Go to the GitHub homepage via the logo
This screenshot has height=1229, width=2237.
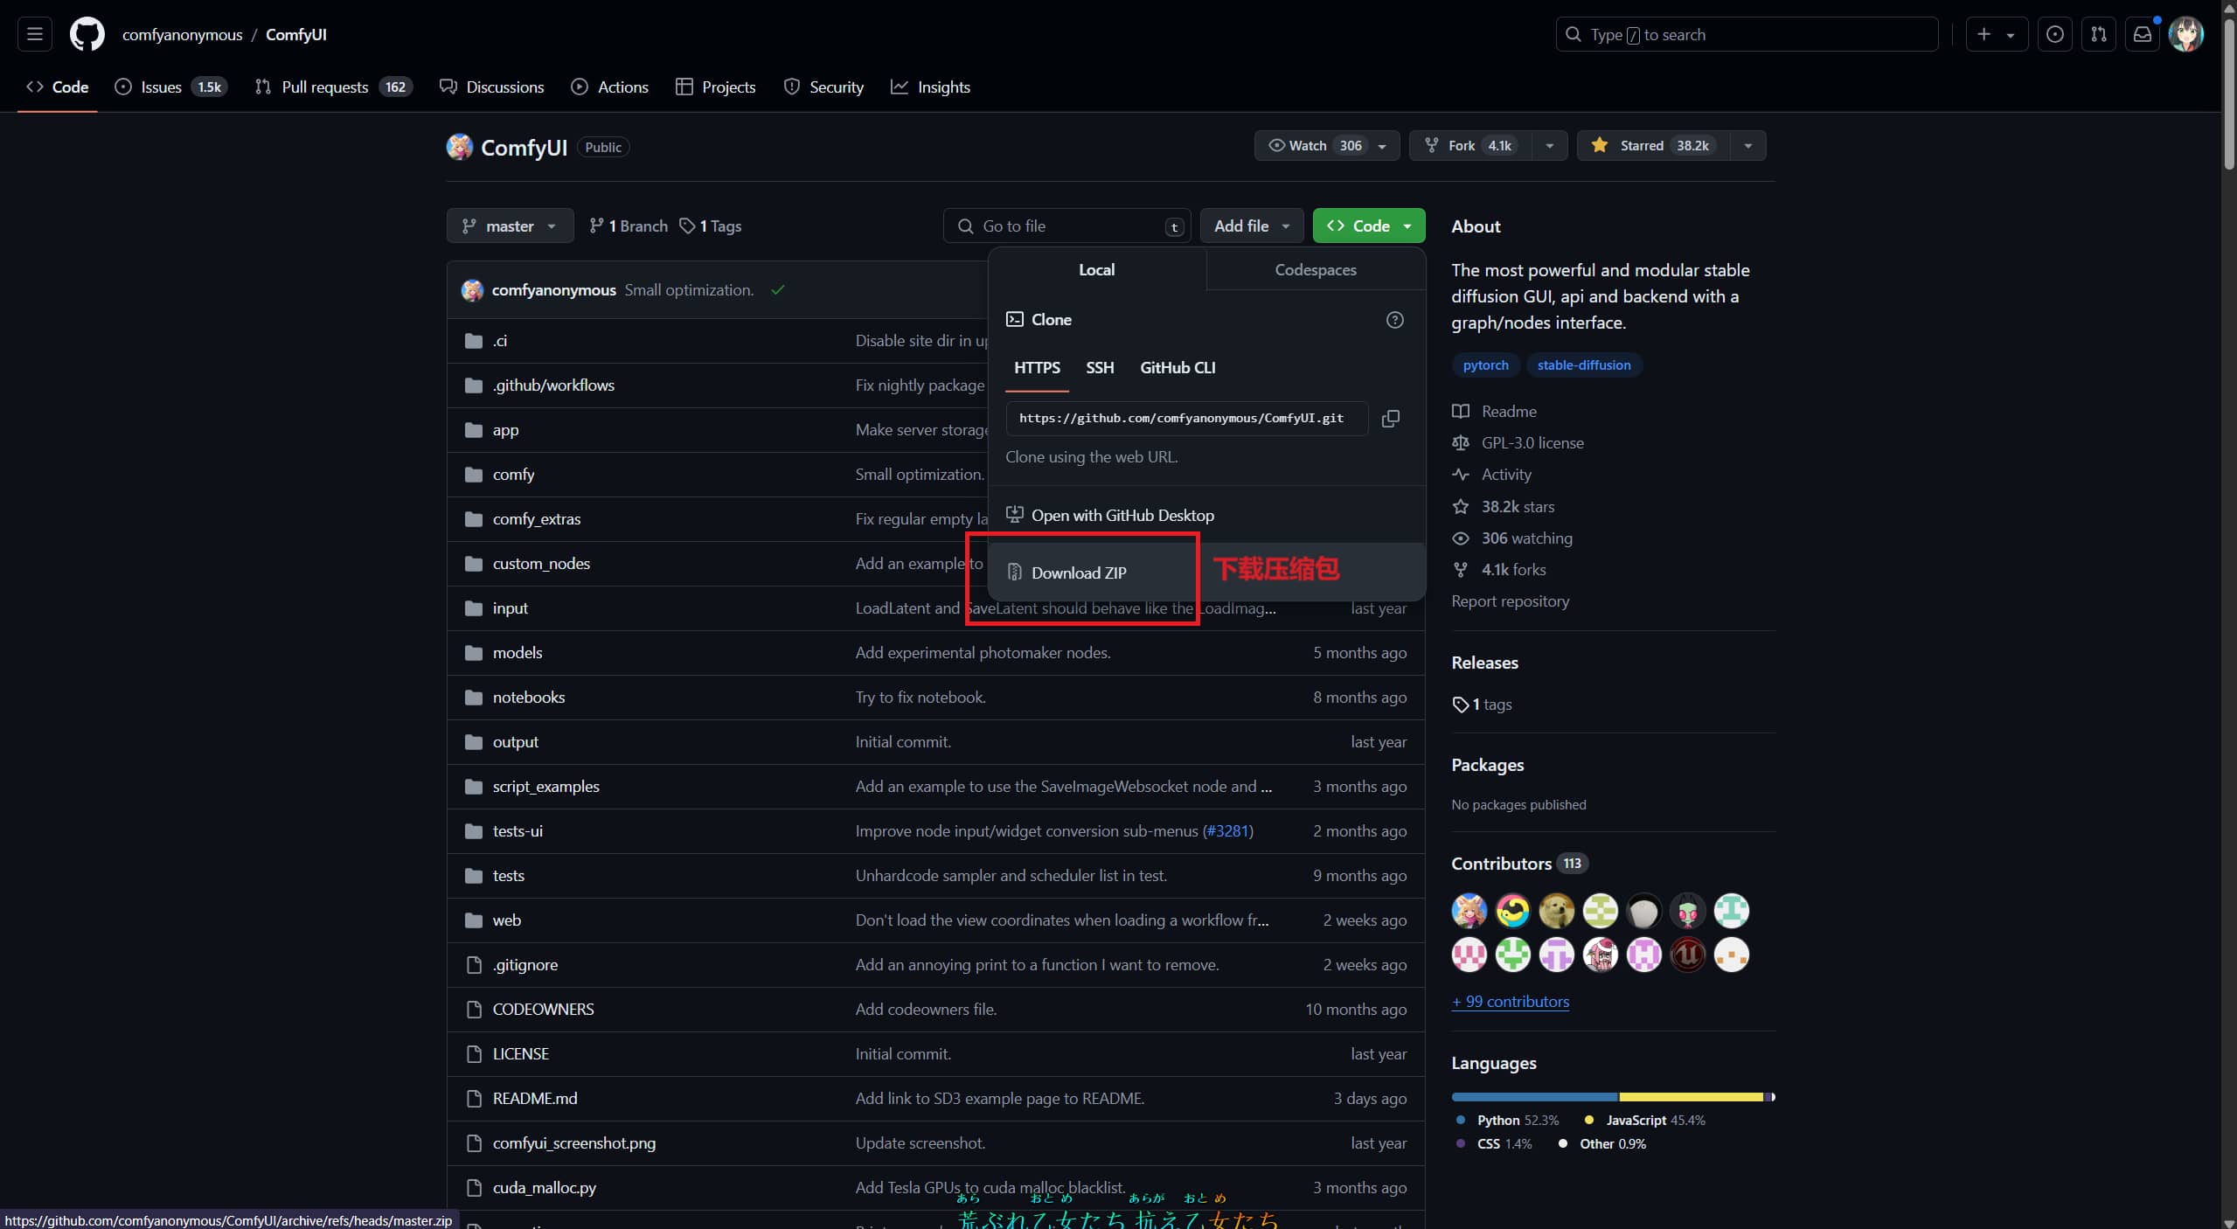(87, 35)
